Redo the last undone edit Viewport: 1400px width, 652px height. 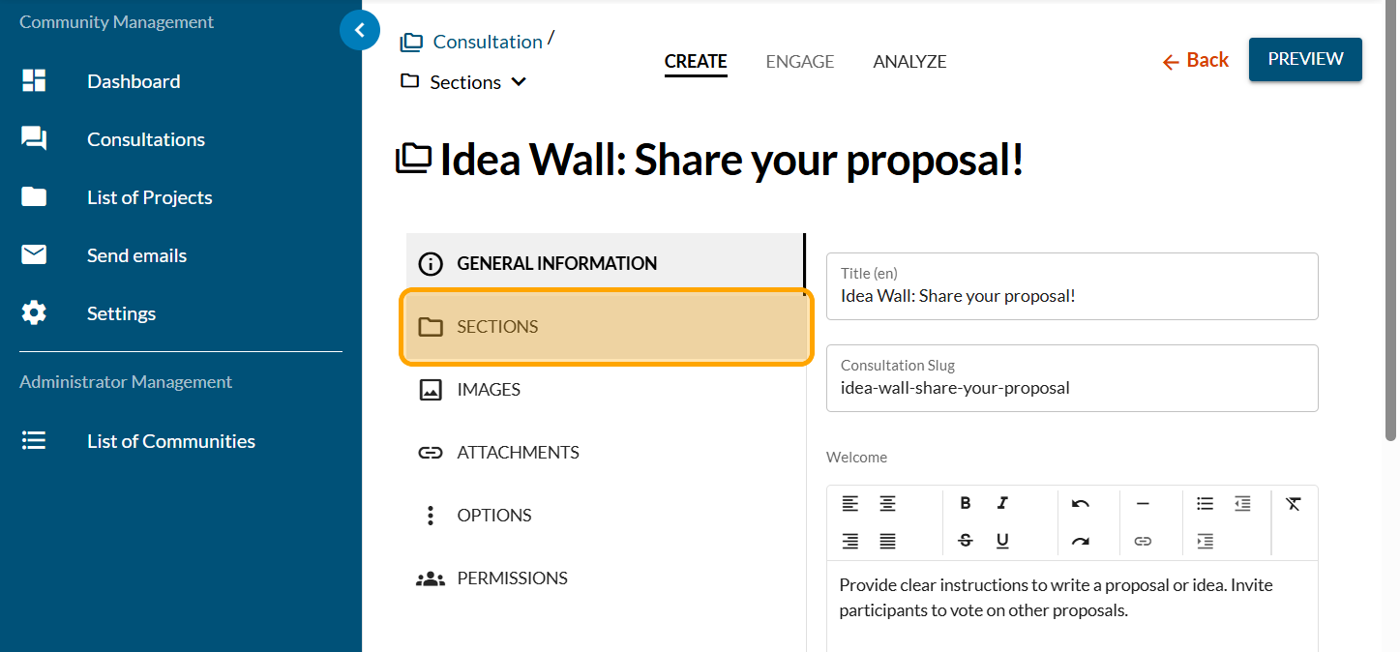(1081, 541)
